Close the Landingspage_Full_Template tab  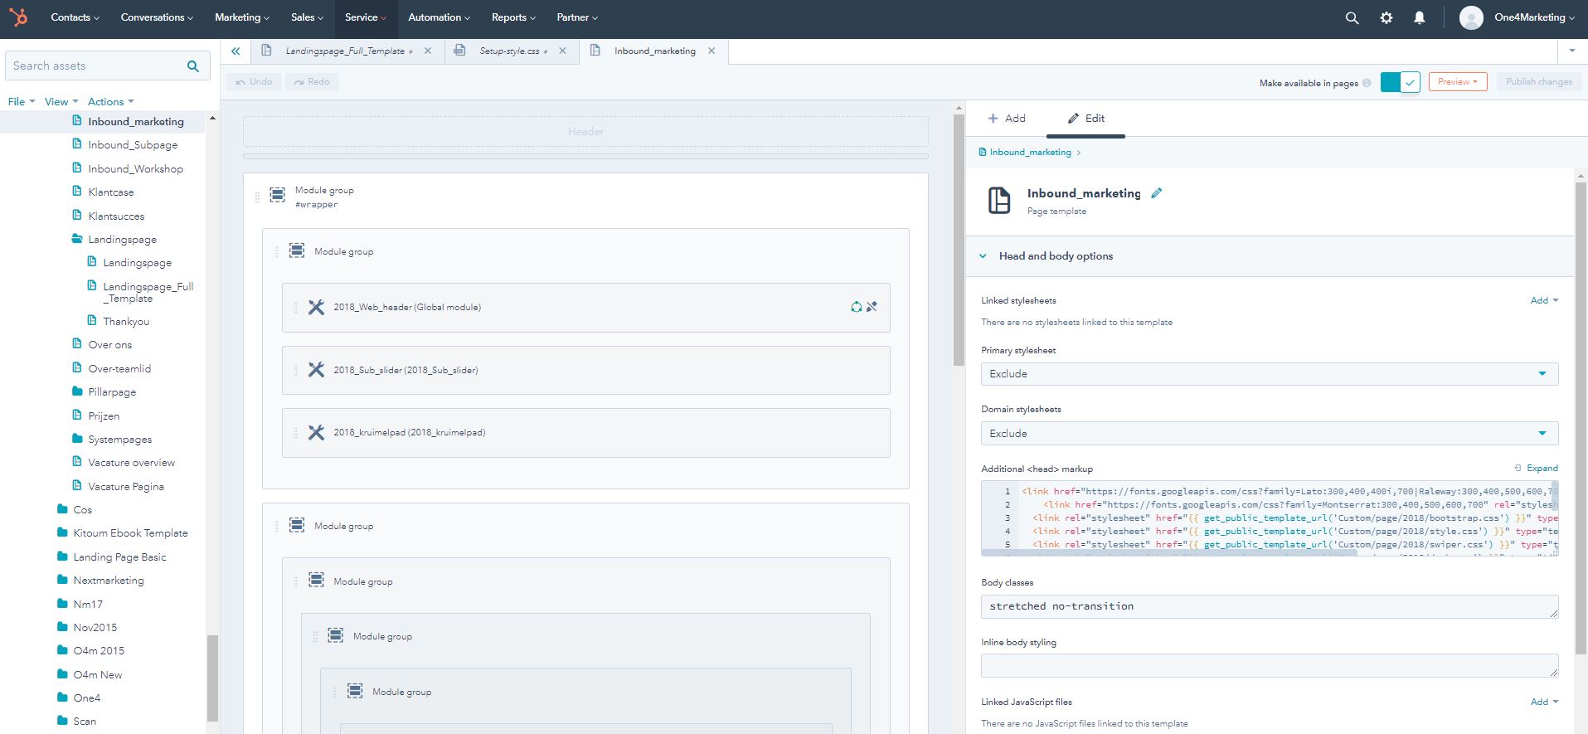(x=428, y=51)
